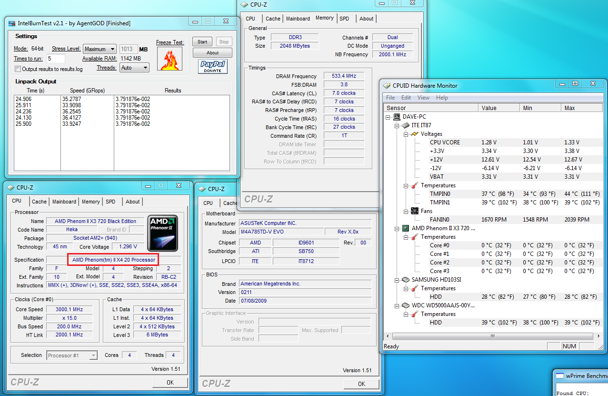Click the Times to run input field
Viewport: 608px width, 396px height.
55,59
